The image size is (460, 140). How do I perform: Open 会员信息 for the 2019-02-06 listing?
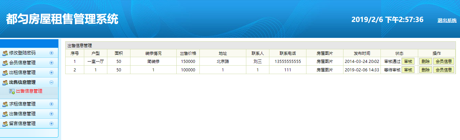pyautogui.click(x=444, y=70)
